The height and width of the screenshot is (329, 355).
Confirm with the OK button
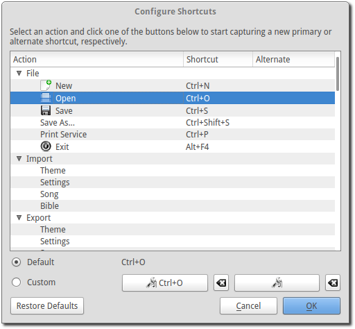[x=311, y=306]
